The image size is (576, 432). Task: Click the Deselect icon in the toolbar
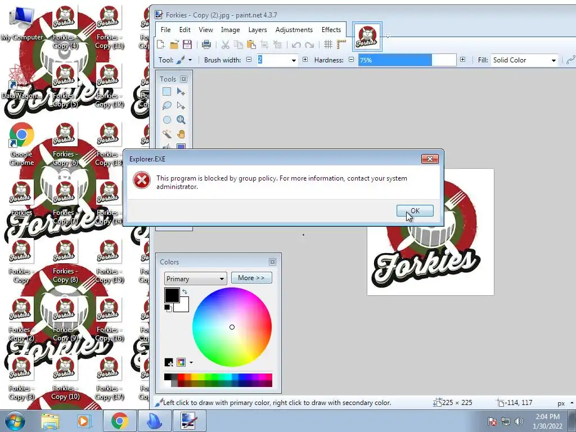pyautogui.click(x=277, y=44)
